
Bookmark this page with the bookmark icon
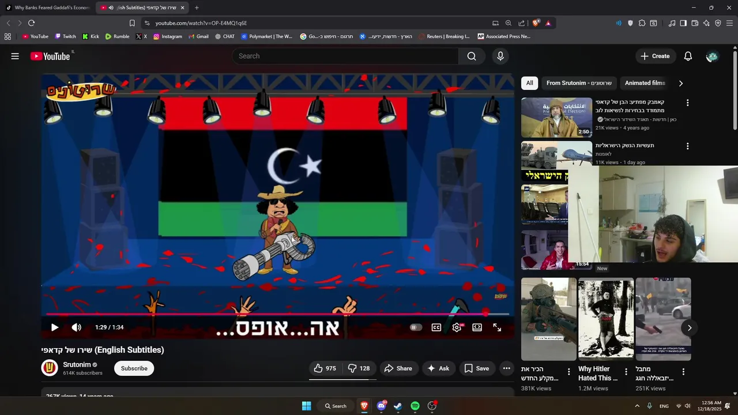click(x=132, y=23)
